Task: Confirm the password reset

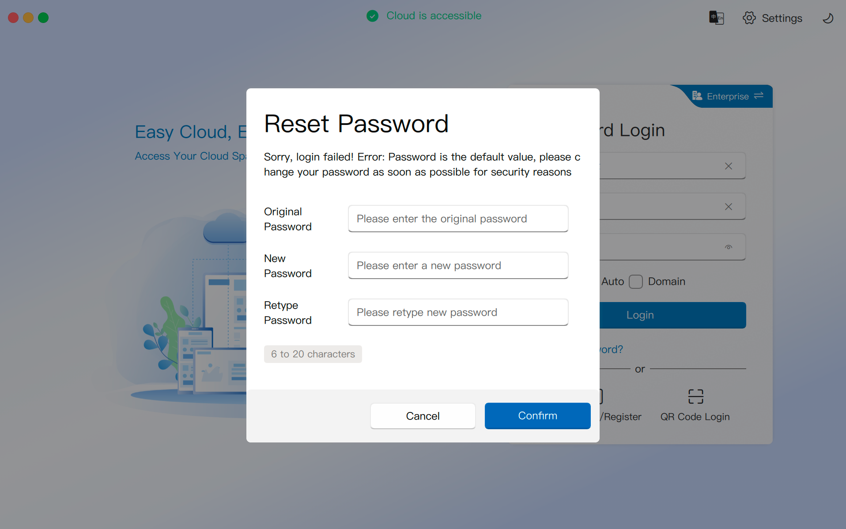Action: click(537, 416)
